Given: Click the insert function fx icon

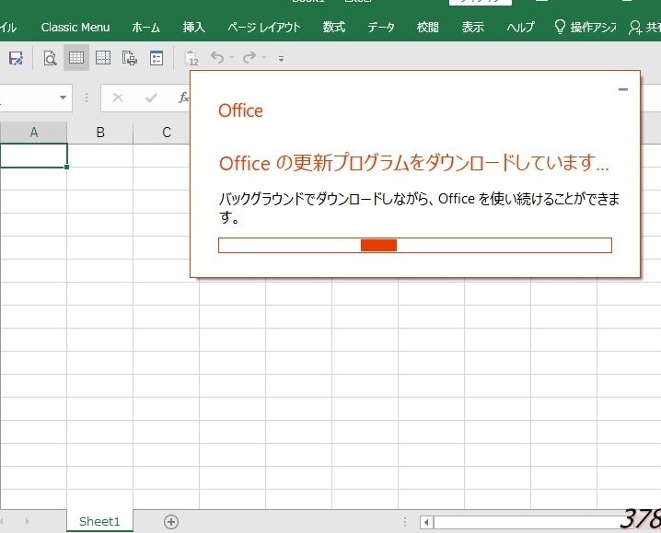Looking at the screenshot, I should pos(184,98).
